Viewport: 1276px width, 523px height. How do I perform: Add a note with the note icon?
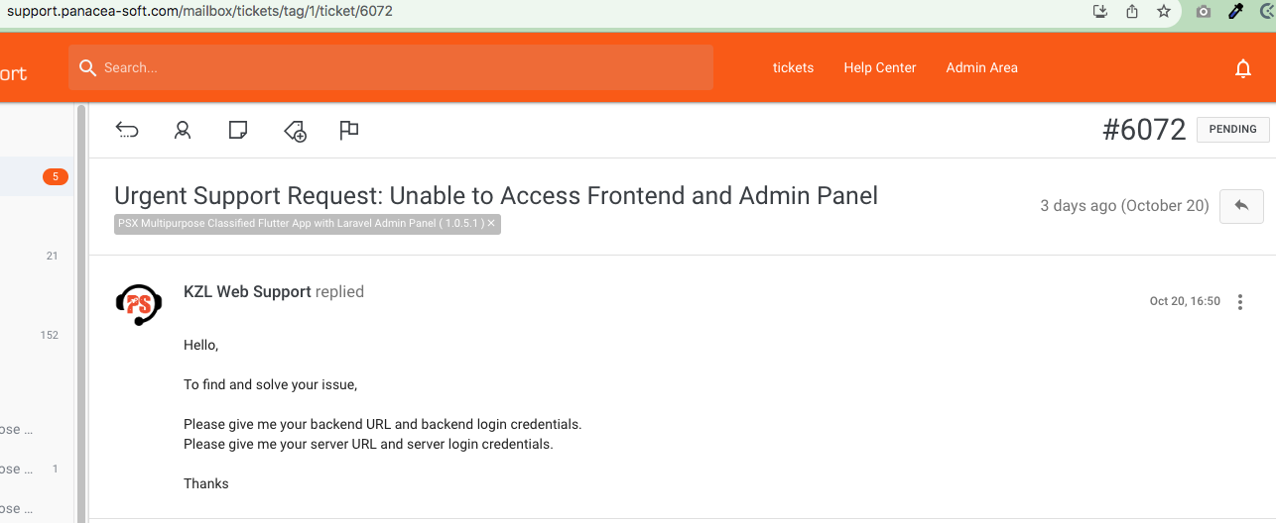238,130
